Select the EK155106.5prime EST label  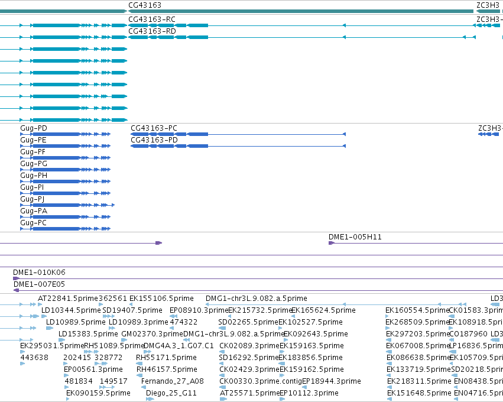pos(161,299)
